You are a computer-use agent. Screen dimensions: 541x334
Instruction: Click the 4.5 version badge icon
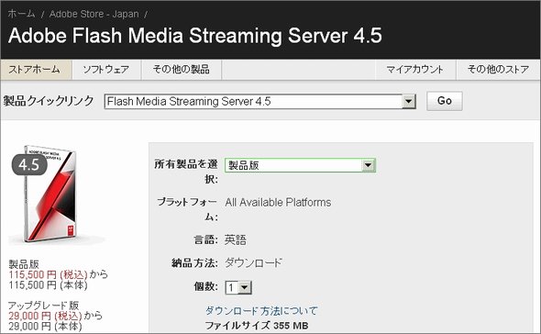(29, 164)
